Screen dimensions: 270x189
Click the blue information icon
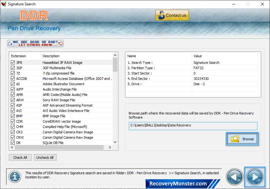(15, 177)
